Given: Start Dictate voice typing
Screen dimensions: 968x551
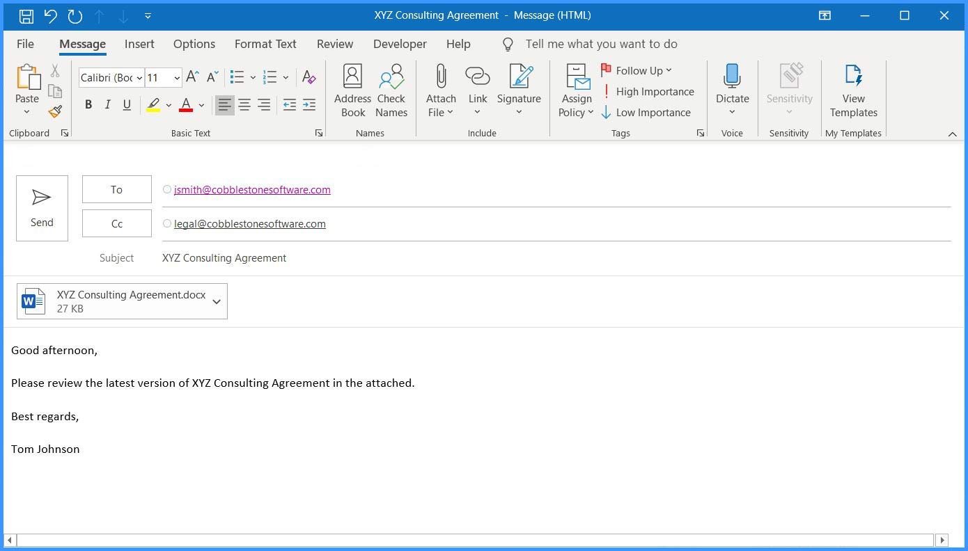Looking at the screenshot, I should [732, 83].
